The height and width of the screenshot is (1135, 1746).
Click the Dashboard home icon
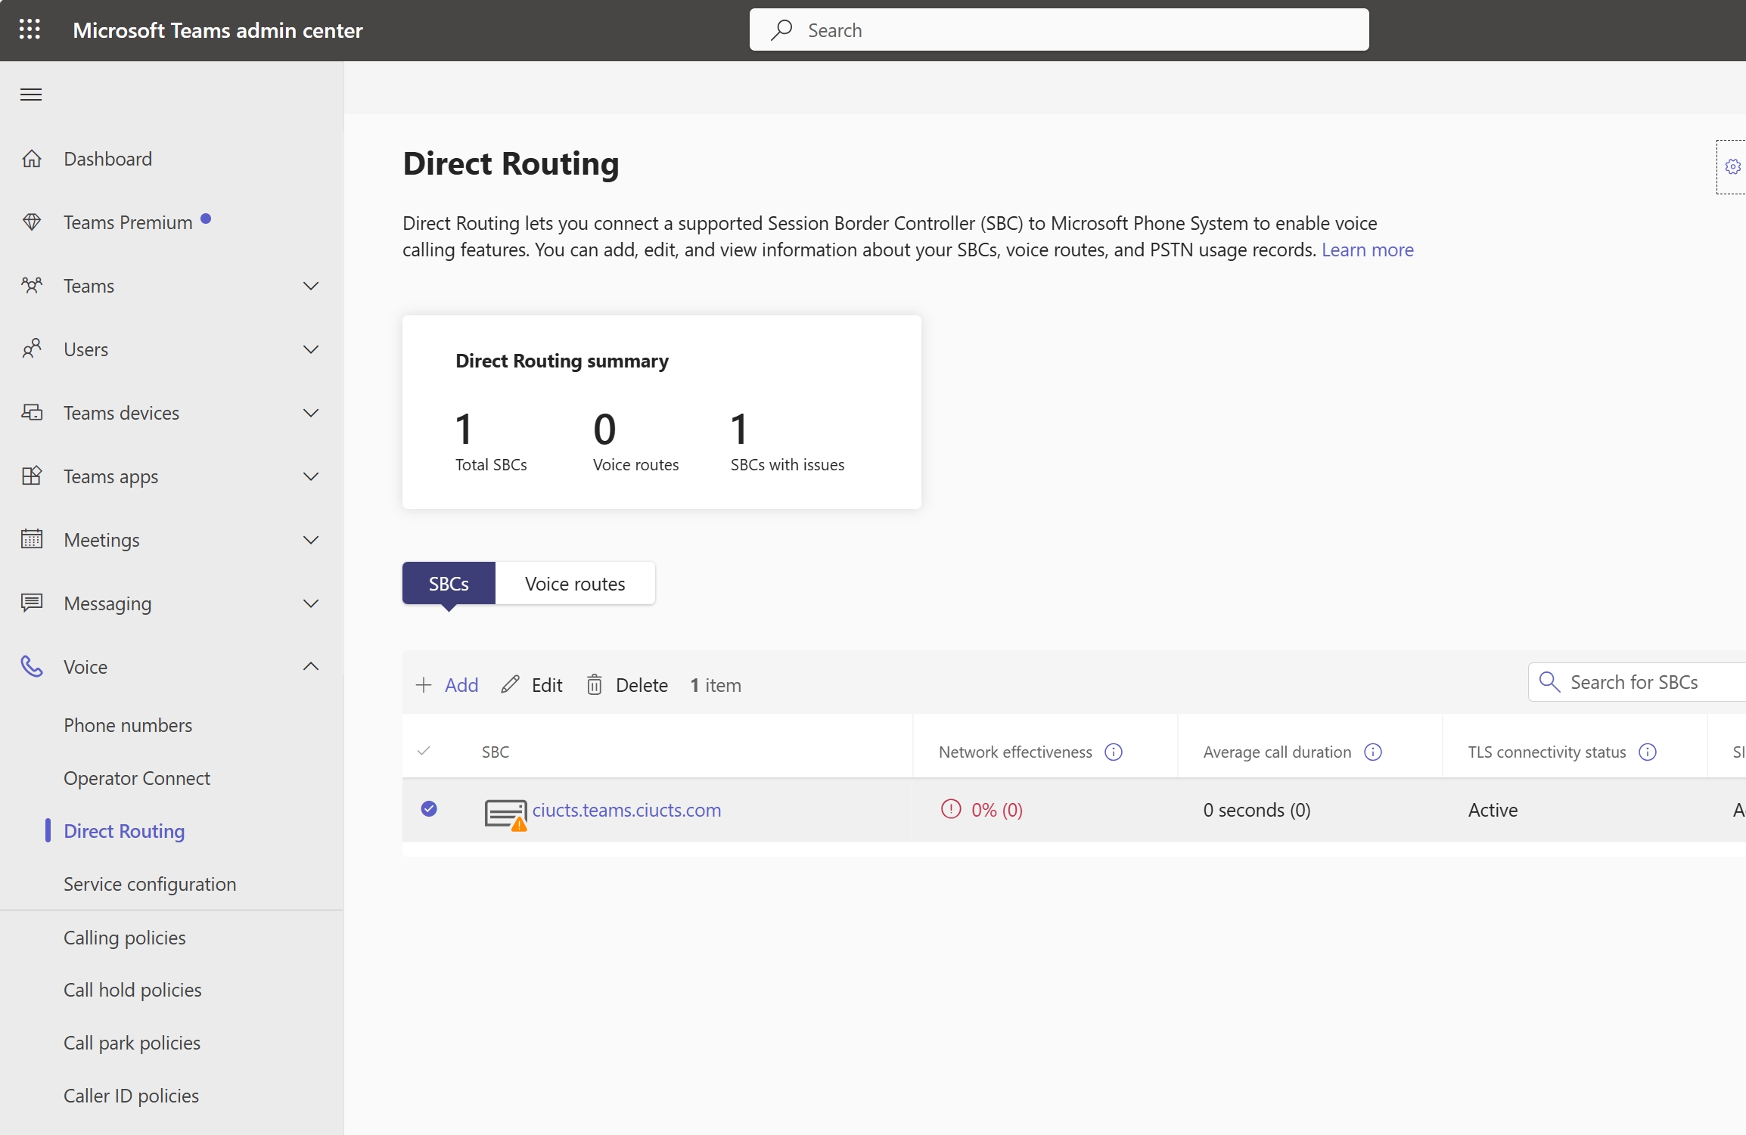click(32, 159)
